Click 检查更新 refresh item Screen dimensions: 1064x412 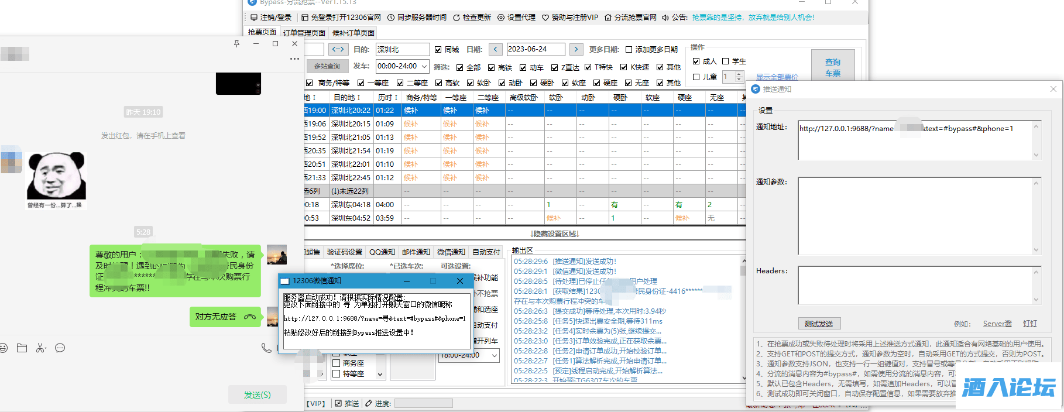click(x=472, y=18)
